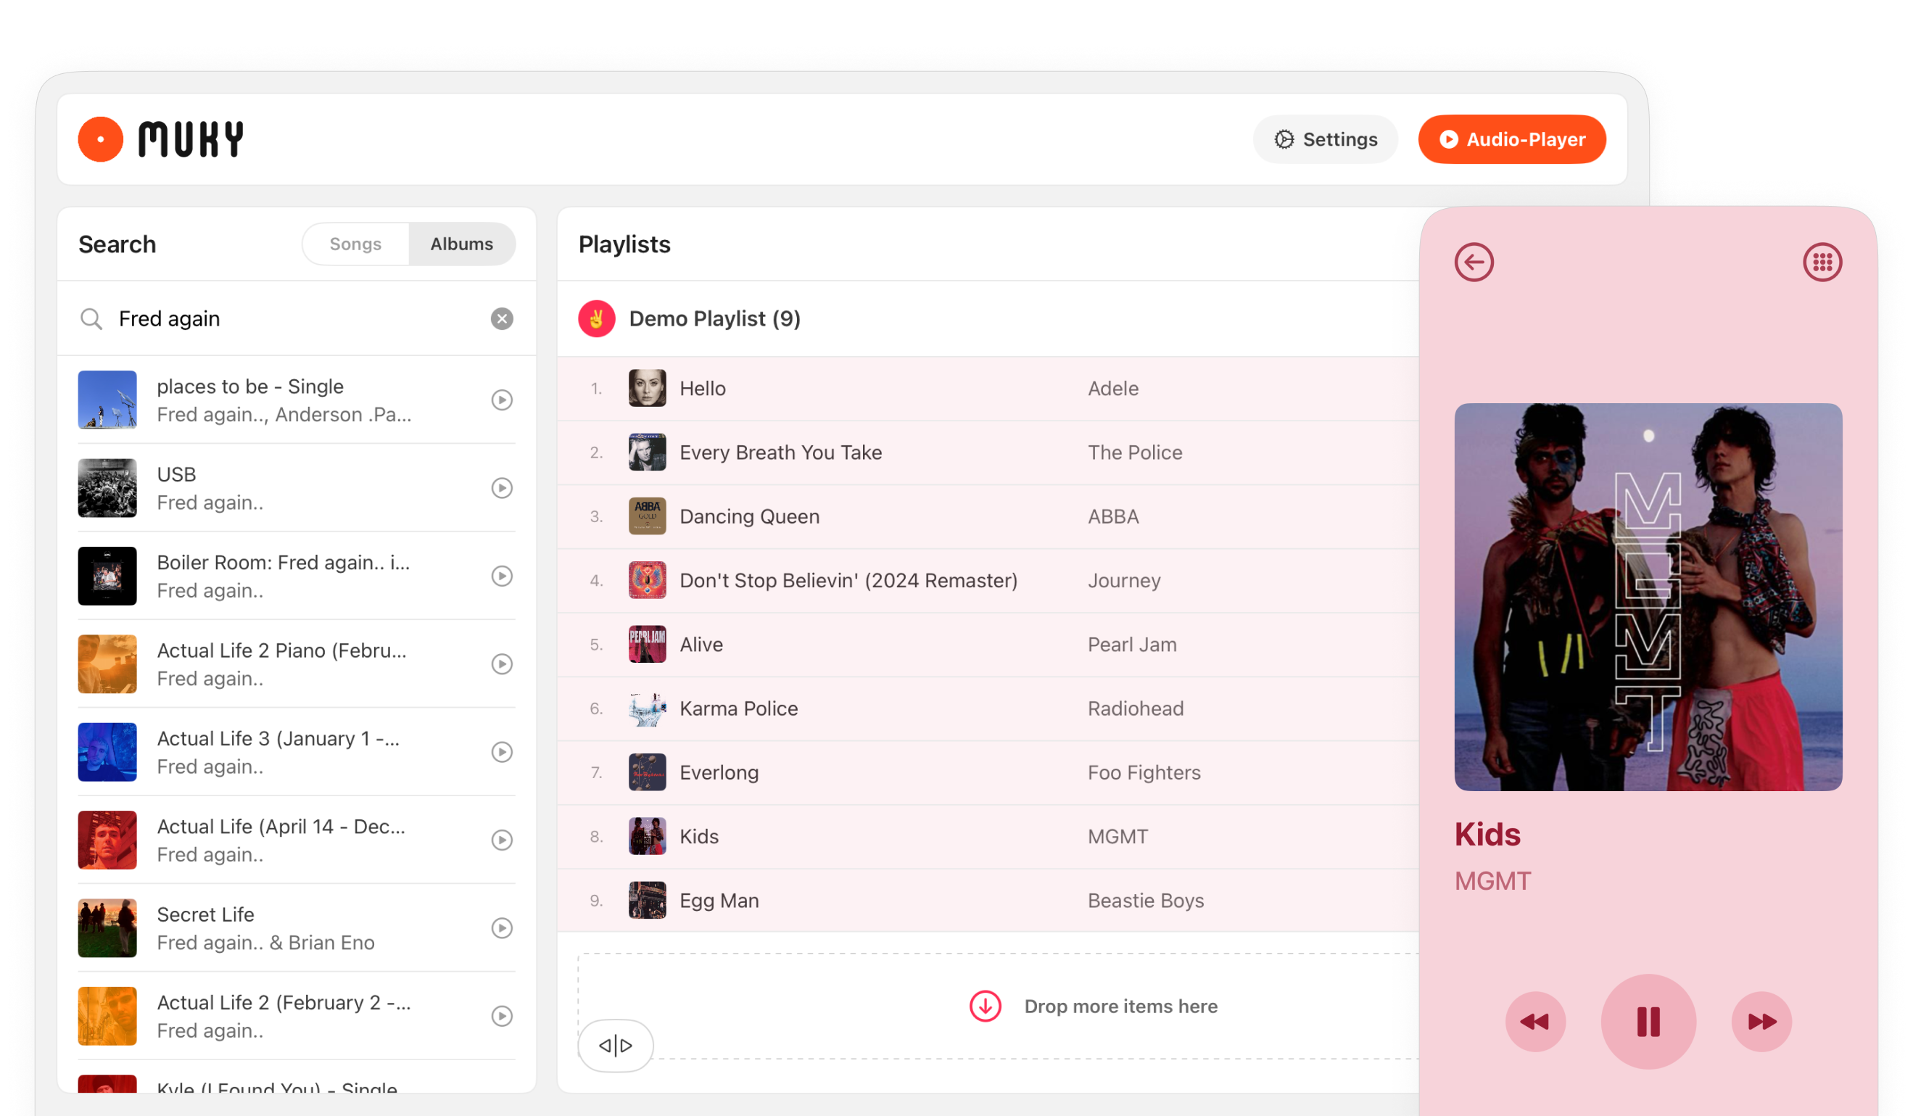Play the places to be - Single album

[502, 400]
